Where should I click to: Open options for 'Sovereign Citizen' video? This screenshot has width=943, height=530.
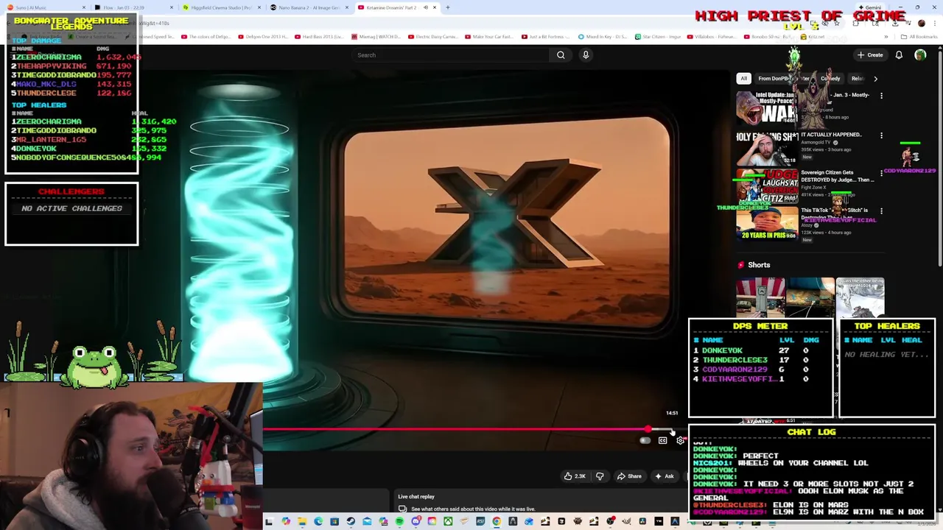(881, 173)
